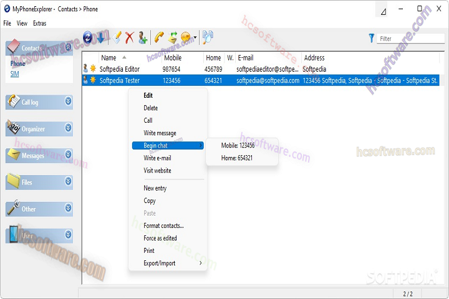Open the chat bubble dropdown arrow
The height and width of the screenshot is (299, 449).
(195, 37)
